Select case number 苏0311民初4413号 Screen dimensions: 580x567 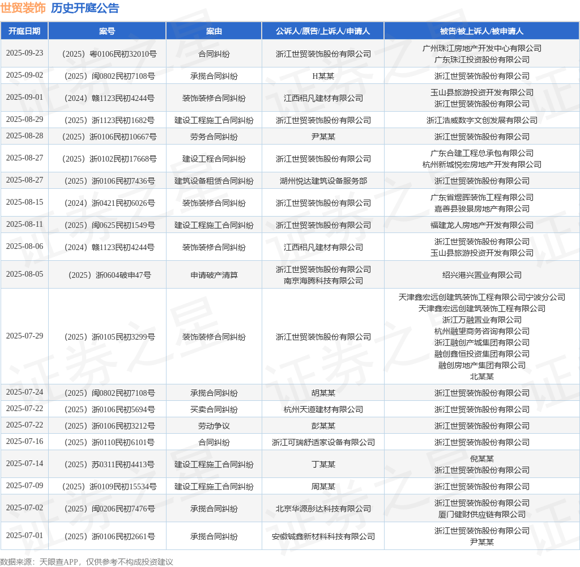pyautogui.click(x=109, y=464)
